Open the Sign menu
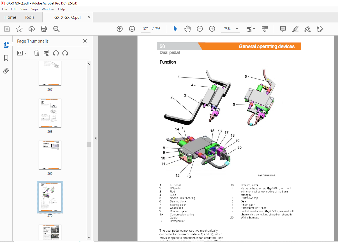The image size is (338, 242). click(x=34, y=9)
